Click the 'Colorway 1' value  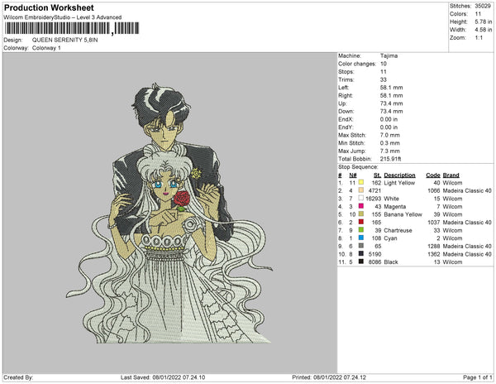pos(46,48)
